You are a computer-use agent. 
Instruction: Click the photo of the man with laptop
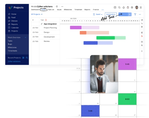[x=104, y=74]
